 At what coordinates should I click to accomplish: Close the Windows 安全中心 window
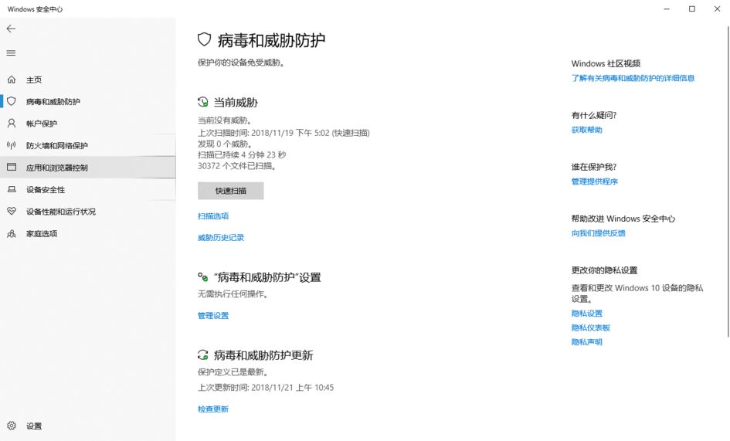(717, 8)
